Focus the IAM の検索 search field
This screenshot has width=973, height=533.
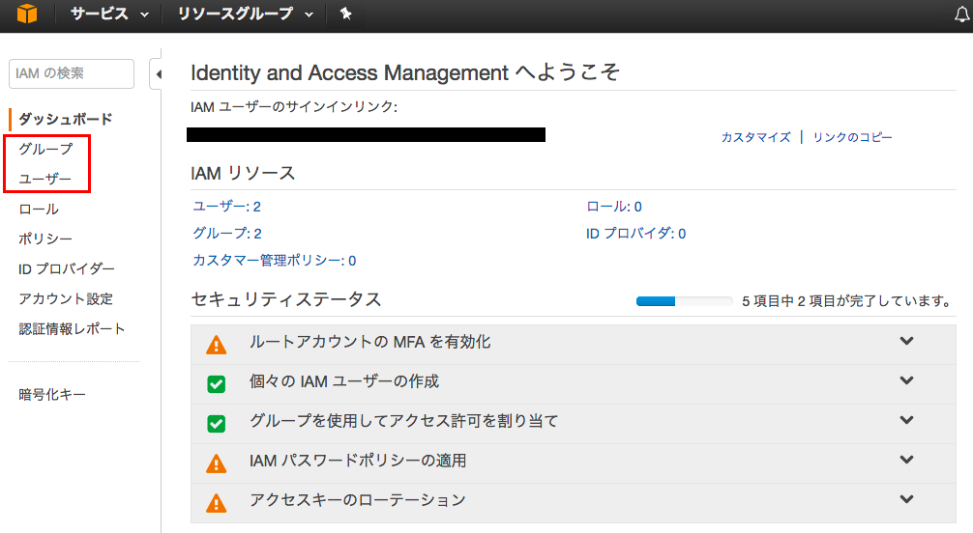pyautogui.click(x=72, y=73)
